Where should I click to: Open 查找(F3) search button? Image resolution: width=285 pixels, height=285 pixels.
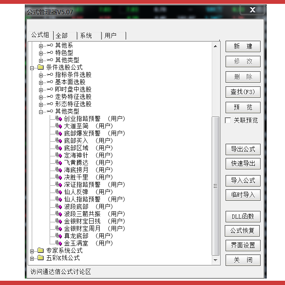[x=243, y=92]
